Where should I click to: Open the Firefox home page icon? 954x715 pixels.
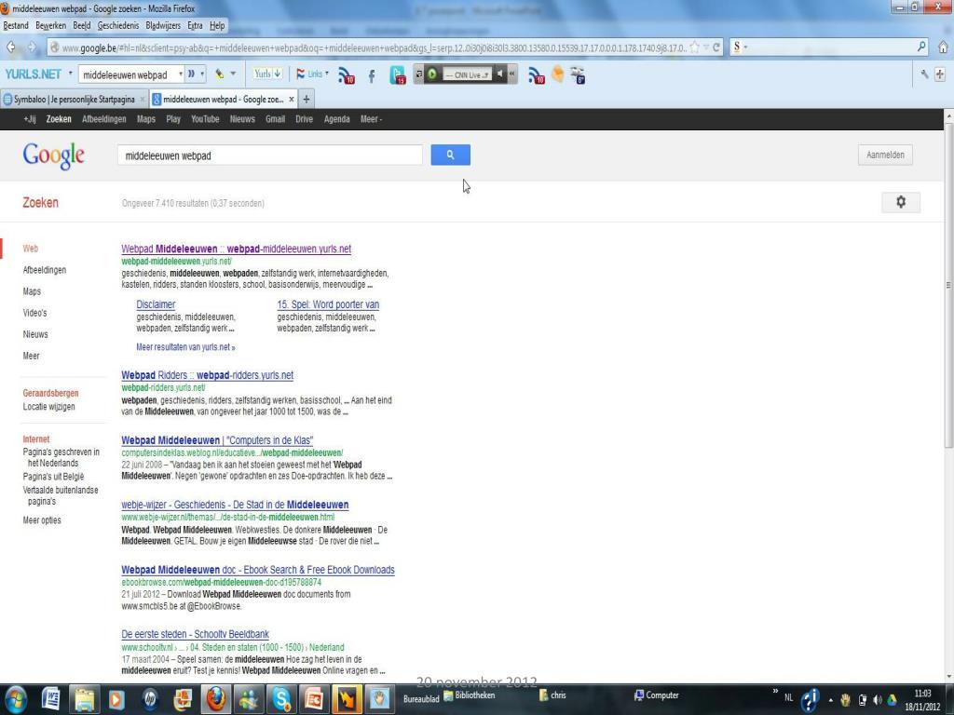click(x=943, y=47)
